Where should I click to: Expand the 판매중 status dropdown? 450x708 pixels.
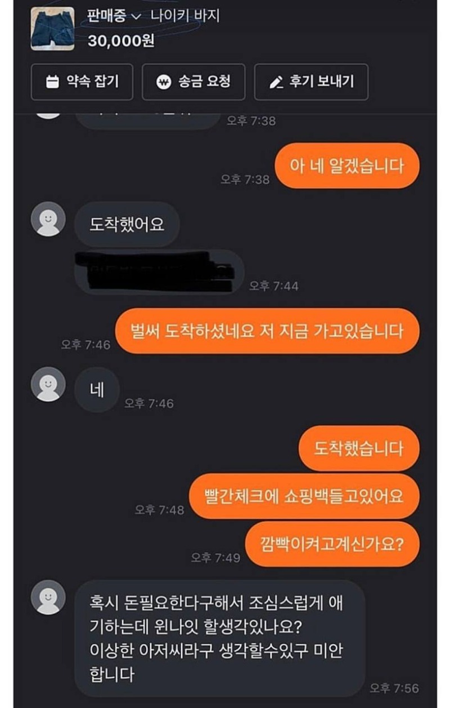click(111, 16)
